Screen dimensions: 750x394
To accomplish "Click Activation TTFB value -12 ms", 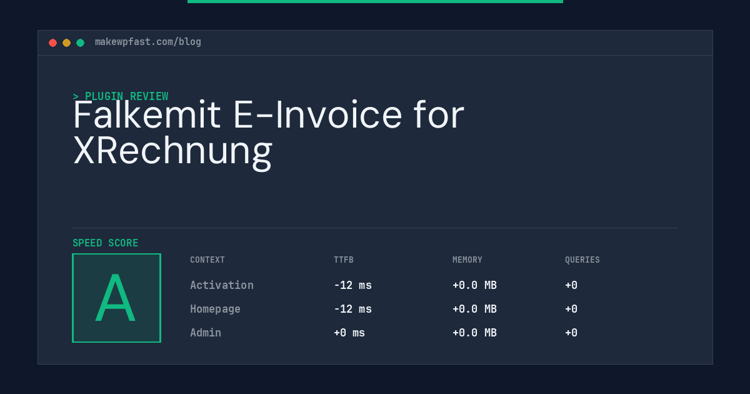I will [352, 285].
